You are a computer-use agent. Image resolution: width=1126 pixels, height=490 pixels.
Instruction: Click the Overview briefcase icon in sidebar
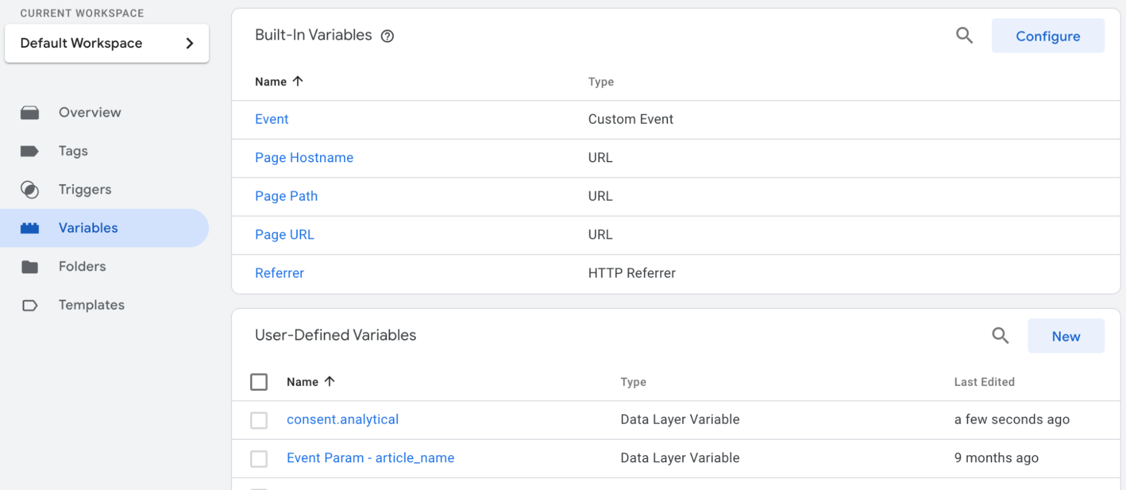[30, 113]
